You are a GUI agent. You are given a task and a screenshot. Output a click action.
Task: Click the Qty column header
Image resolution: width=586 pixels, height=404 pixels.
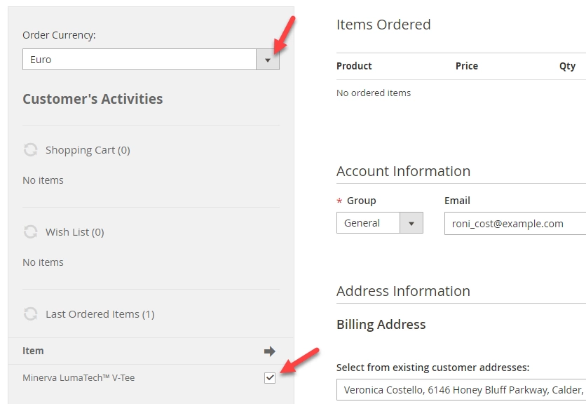(x=567, y=66)
